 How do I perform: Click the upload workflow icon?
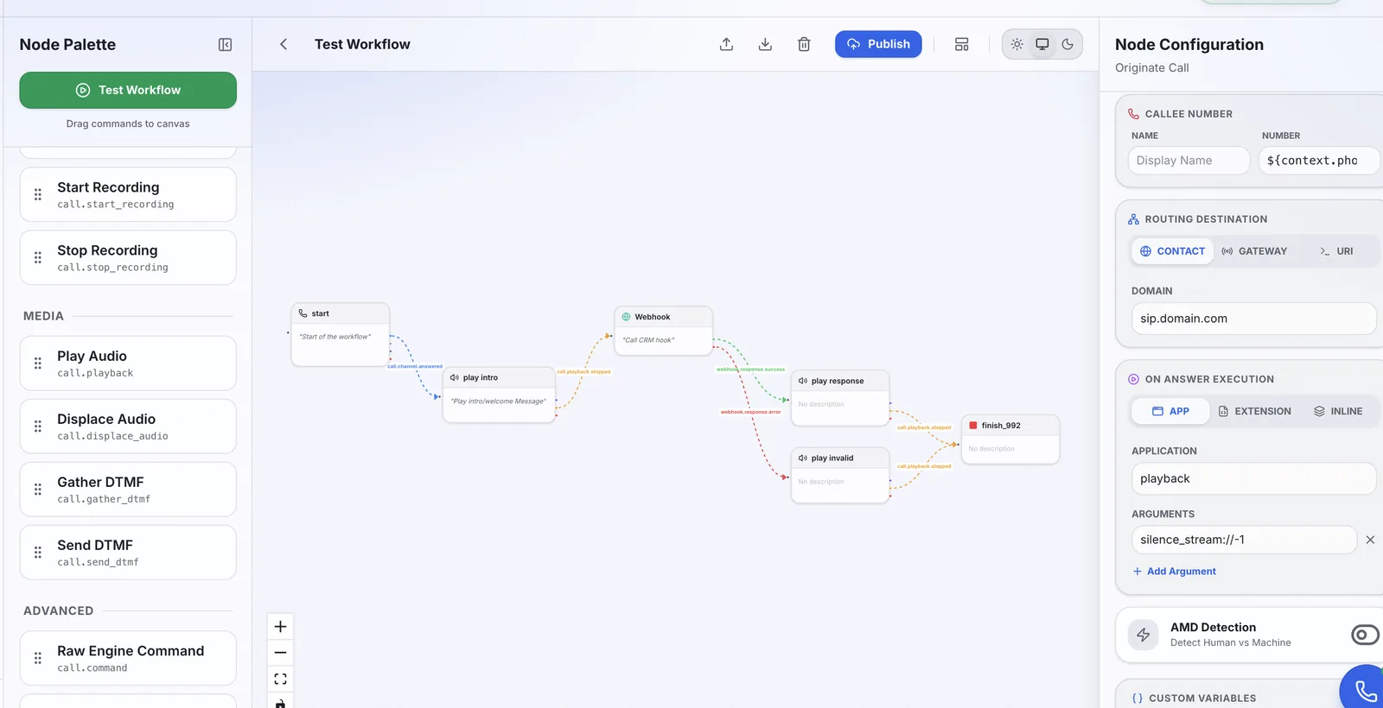(727, 44)
